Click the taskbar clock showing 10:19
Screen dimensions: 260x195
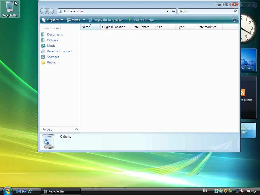[x=251, y=191]
